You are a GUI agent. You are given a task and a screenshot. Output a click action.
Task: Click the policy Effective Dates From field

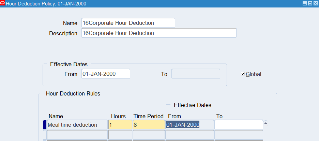[x=106, y=74]
